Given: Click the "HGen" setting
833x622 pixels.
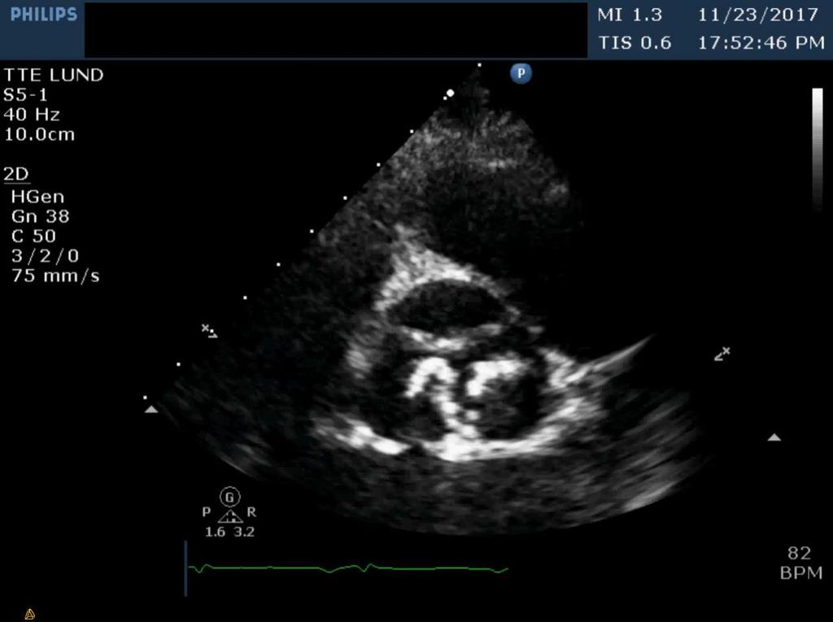Looking at the screenshot, I should (x=37, y=197).
